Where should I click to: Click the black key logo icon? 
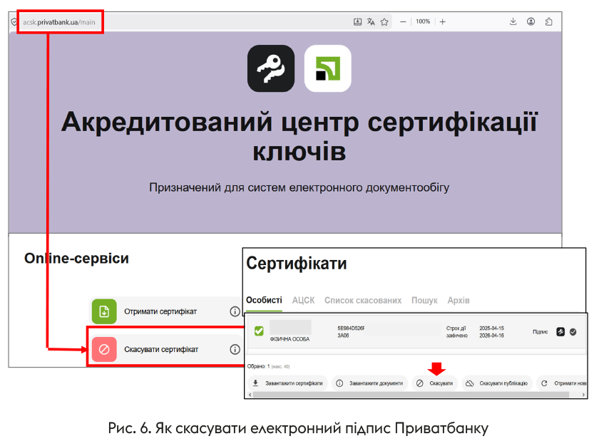(271, 68)
